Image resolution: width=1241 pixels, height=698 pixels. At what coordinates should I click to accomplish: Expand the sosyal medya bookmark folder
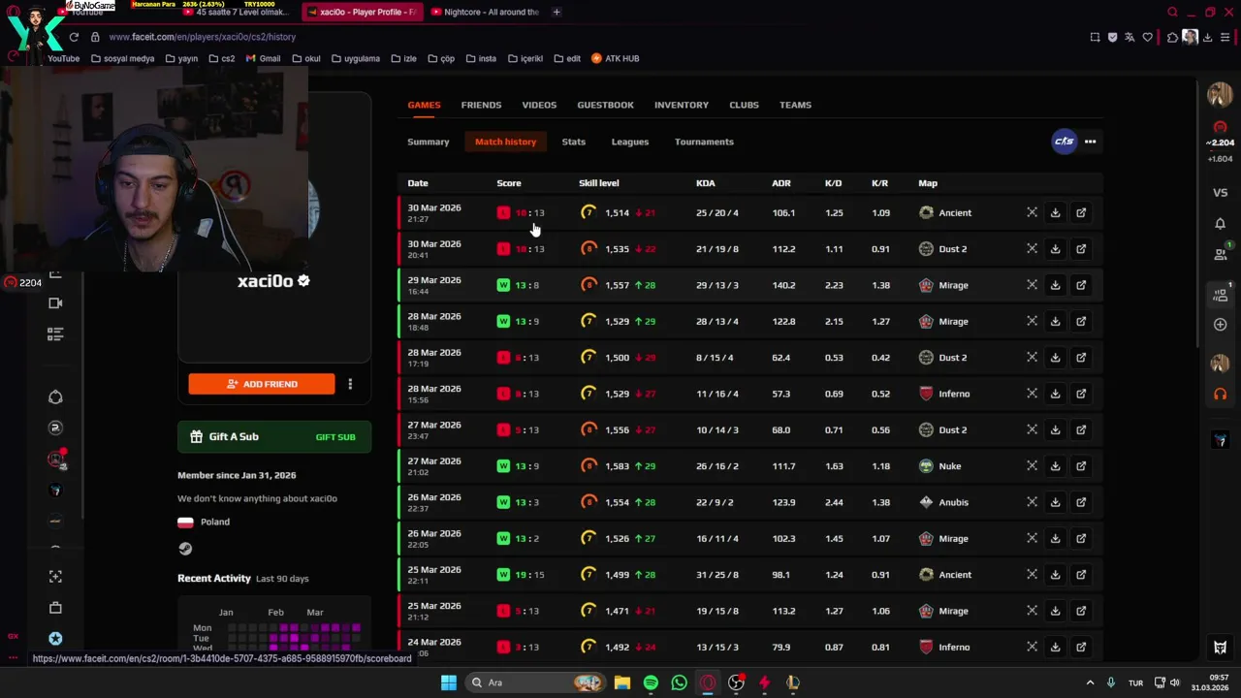[x=122, y=58]
